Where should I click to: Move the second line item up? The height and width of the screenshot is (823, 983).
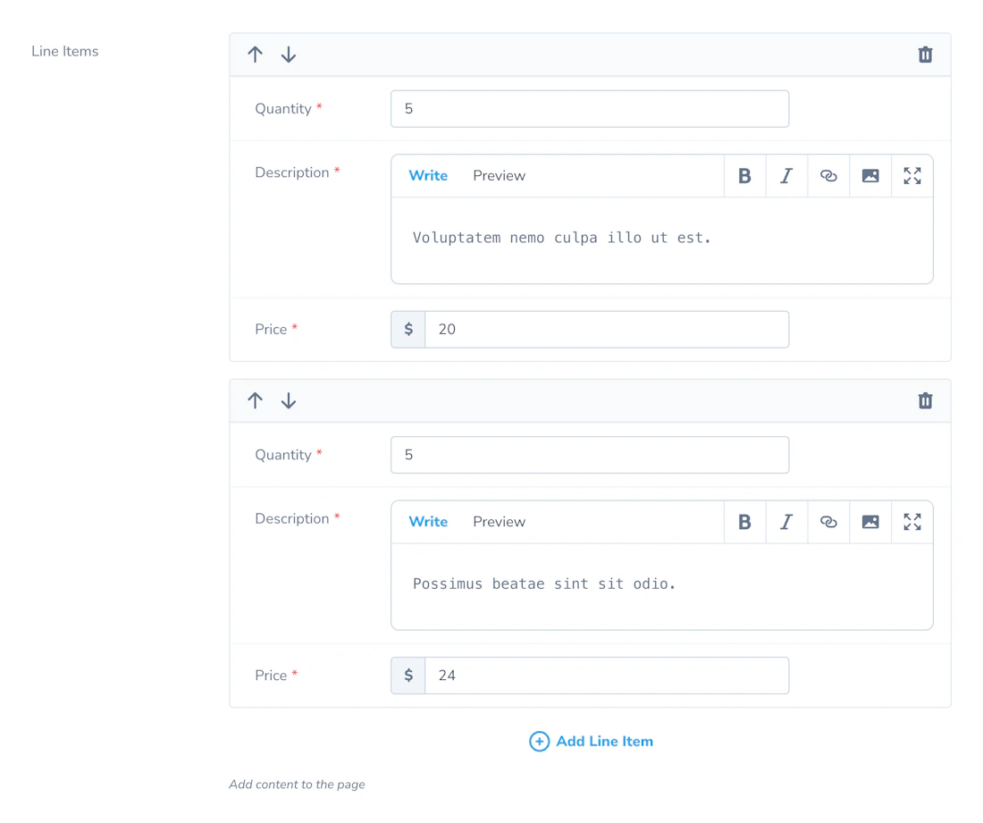click(256, 400)
